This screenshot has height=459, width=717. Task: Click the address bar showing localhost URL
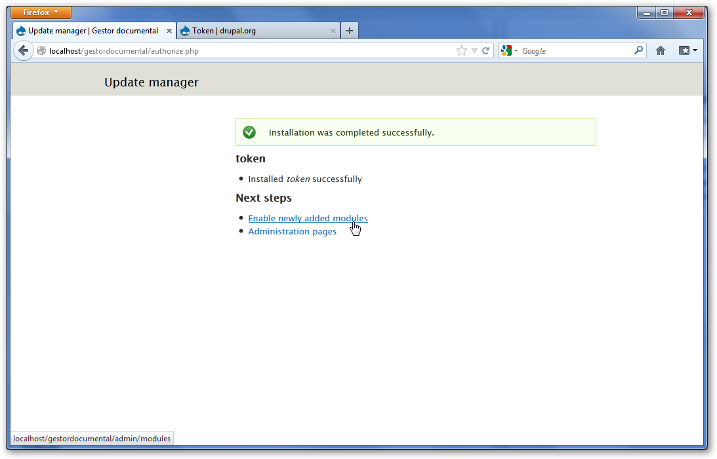[x=249, y=51]
